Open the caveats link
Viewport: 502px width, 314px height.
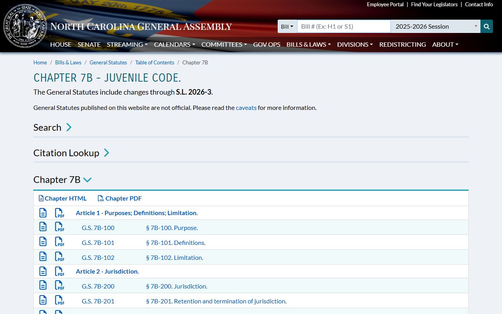(x=246, y=108)
